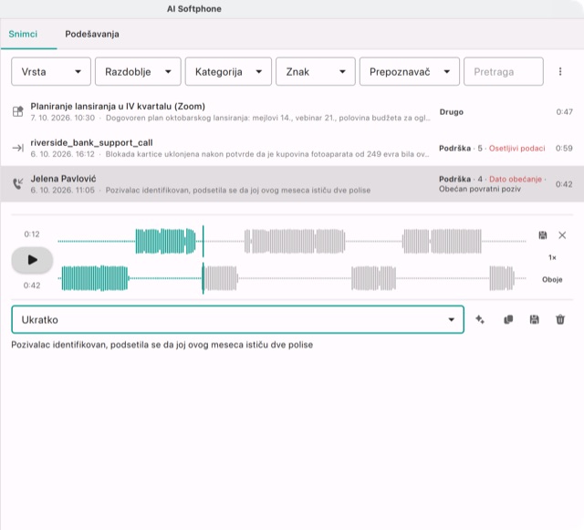Click the 0:59 duration of riverside recording
Image resolution: width=584 pixels, height=530 pixels.
tap(564, 149)
